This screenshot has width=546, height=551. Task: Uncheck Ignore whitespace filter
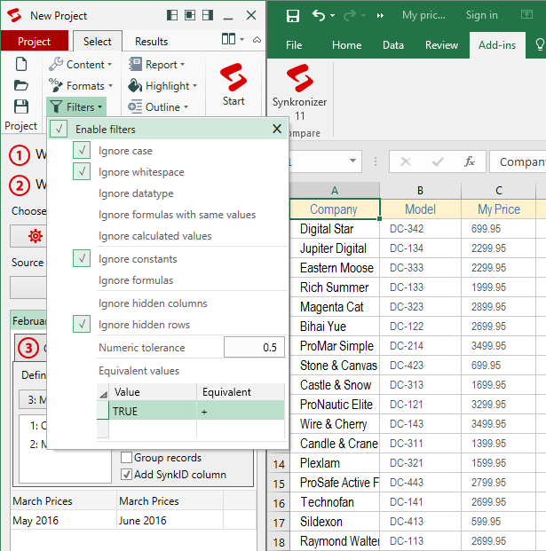pos(82,171)
